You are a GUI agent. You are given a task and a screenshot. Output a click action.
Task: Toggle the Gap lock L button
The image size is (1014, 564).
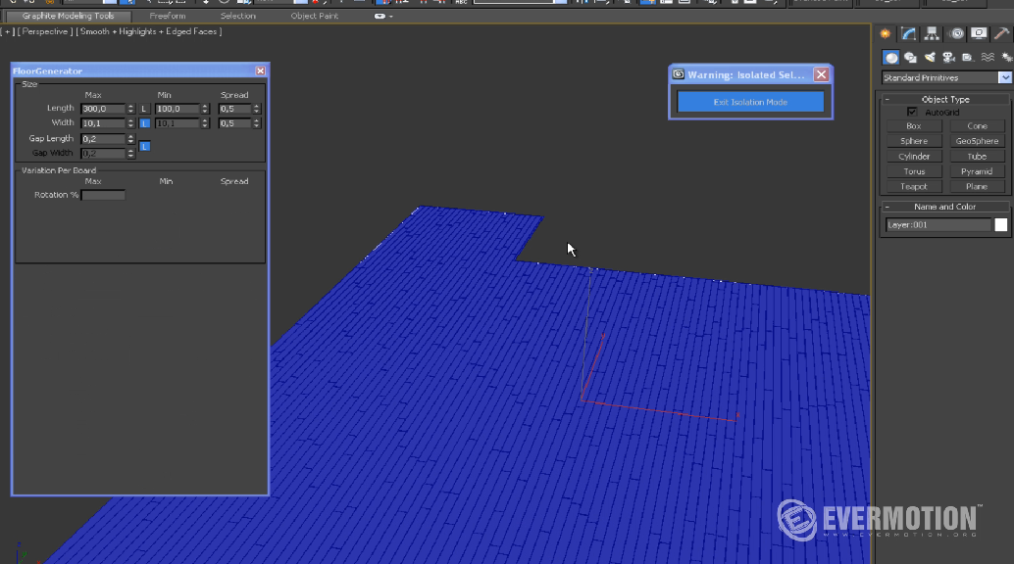(144, 146)
